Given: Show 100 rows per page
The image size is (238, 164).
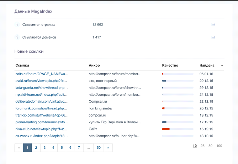Looking at the screenshot, I should (219, 146).
